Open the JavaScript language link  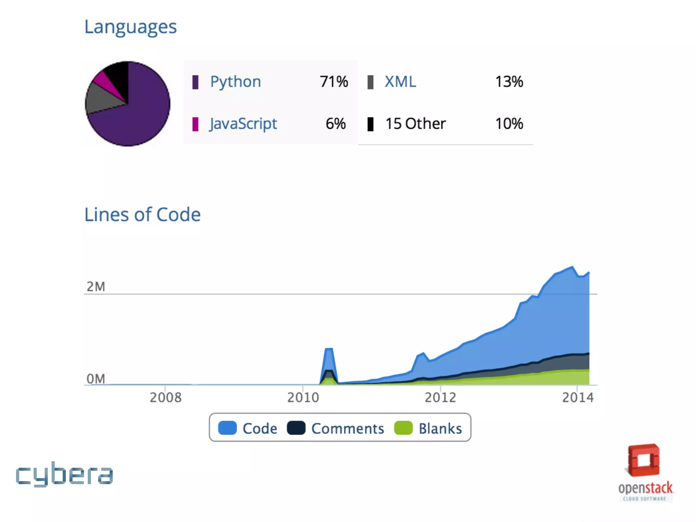(243, 124)
